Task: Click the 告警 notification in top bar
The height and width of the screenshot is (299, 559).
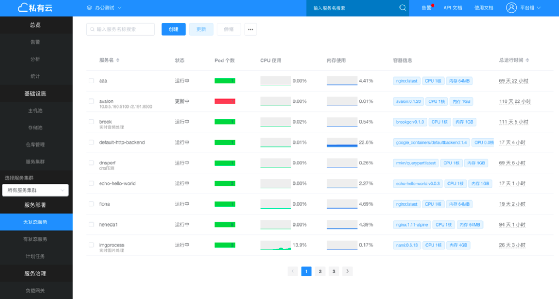Action: coord(427,8)
